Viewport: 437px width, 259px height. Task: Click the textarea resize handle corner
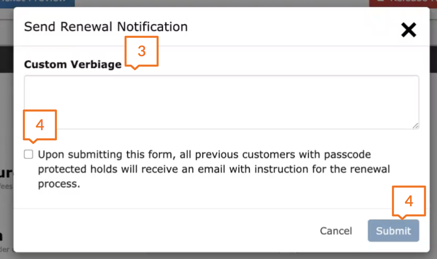pos(416,126)
